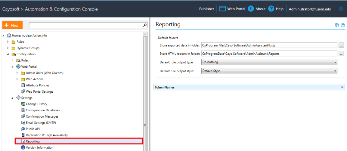Viewport: 347px width, 151px height.
Task: Collapse the Configuration node
Action: pyautogui.click(x=8, y=54)
